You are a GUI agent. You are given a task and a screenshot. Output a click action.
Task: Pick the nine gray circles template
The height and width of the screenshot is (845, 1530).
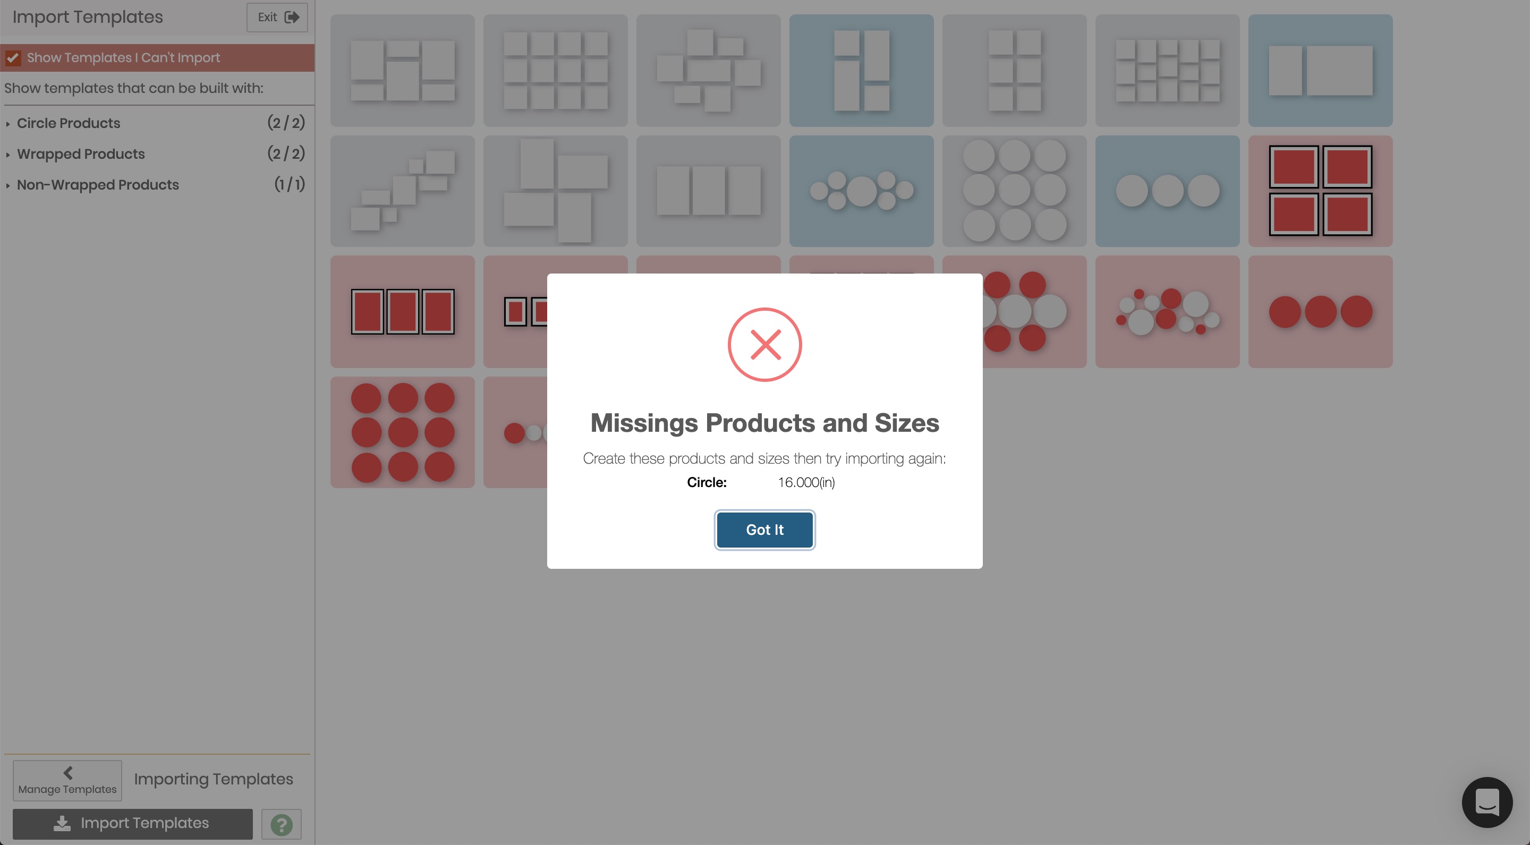[1015, 191]
